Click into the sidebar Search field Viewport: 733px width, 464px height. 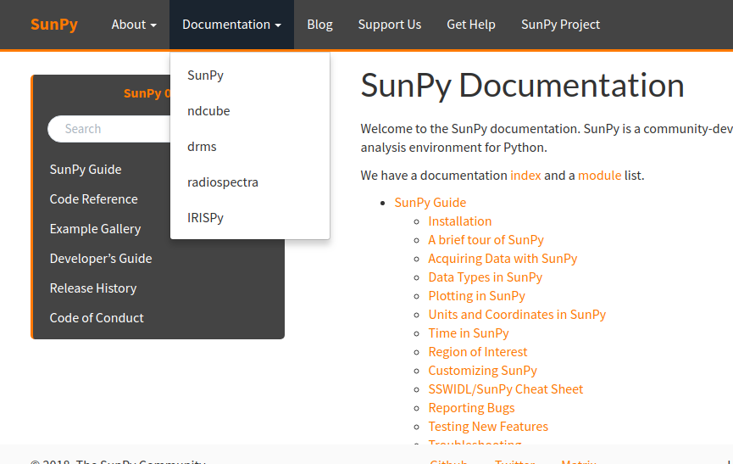pyautogui.click(x=110, y=129)
